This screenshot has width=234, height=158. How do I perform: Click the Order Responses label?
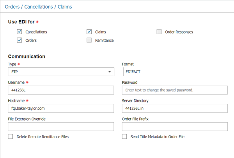click(179, 32)
